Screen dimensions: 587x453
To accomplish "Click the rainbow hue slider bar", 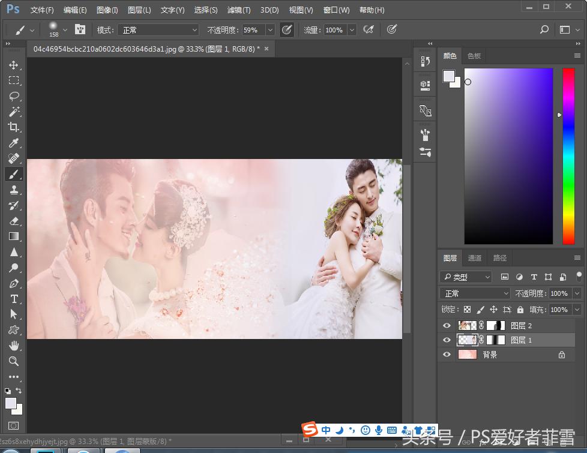I will coord(568,156).
